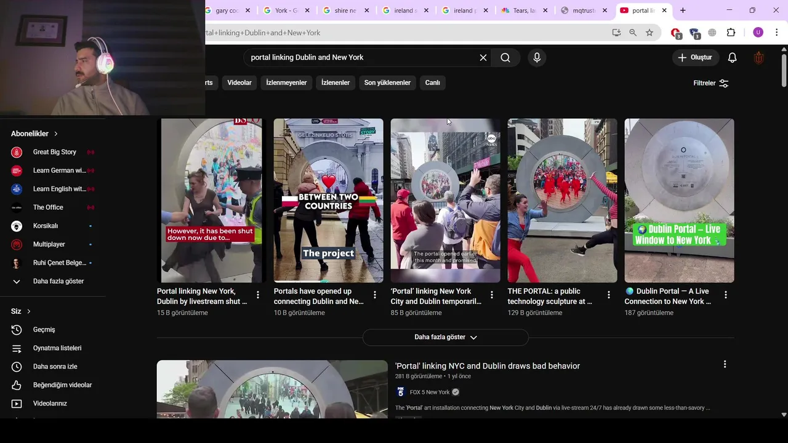Open short 'Portal linking New York, Dublin' thumbnail
The image size is (788, 443).
click(x=212, y=201)
